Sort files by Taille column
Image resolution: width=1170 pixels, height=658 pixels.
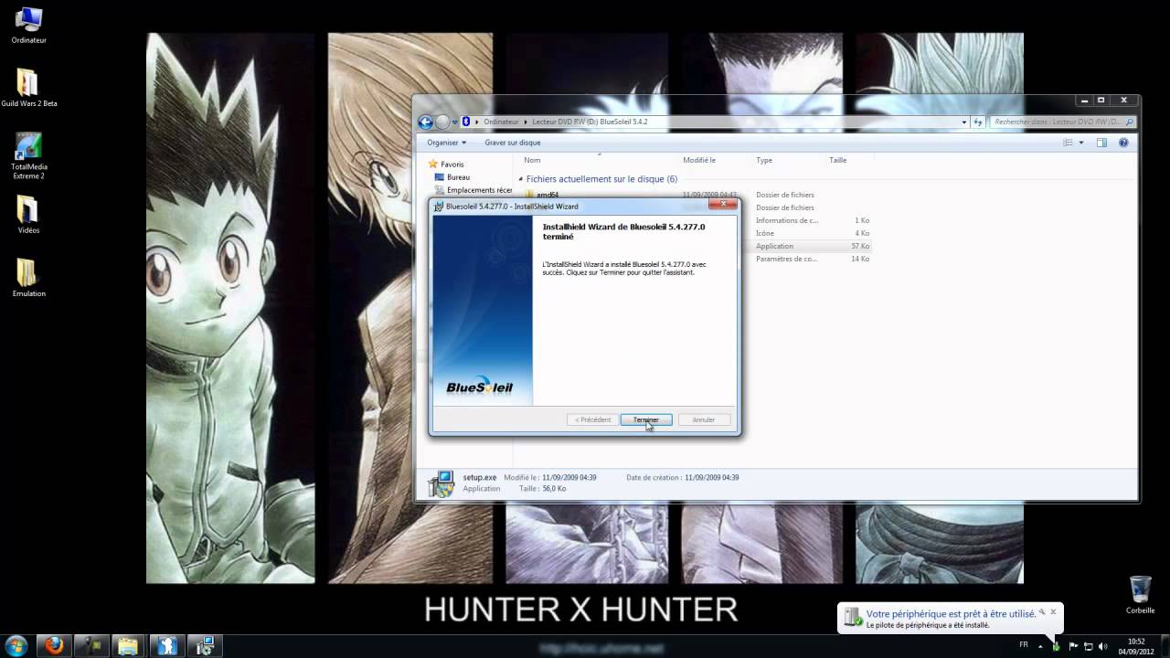click(838, 160)
